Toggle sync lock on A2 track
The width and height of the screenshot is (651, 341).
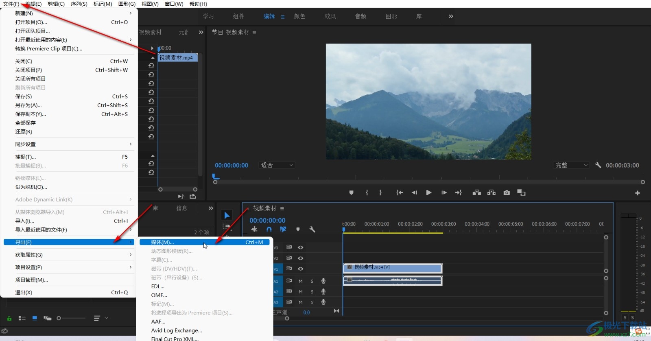click(x=289, y=291)
